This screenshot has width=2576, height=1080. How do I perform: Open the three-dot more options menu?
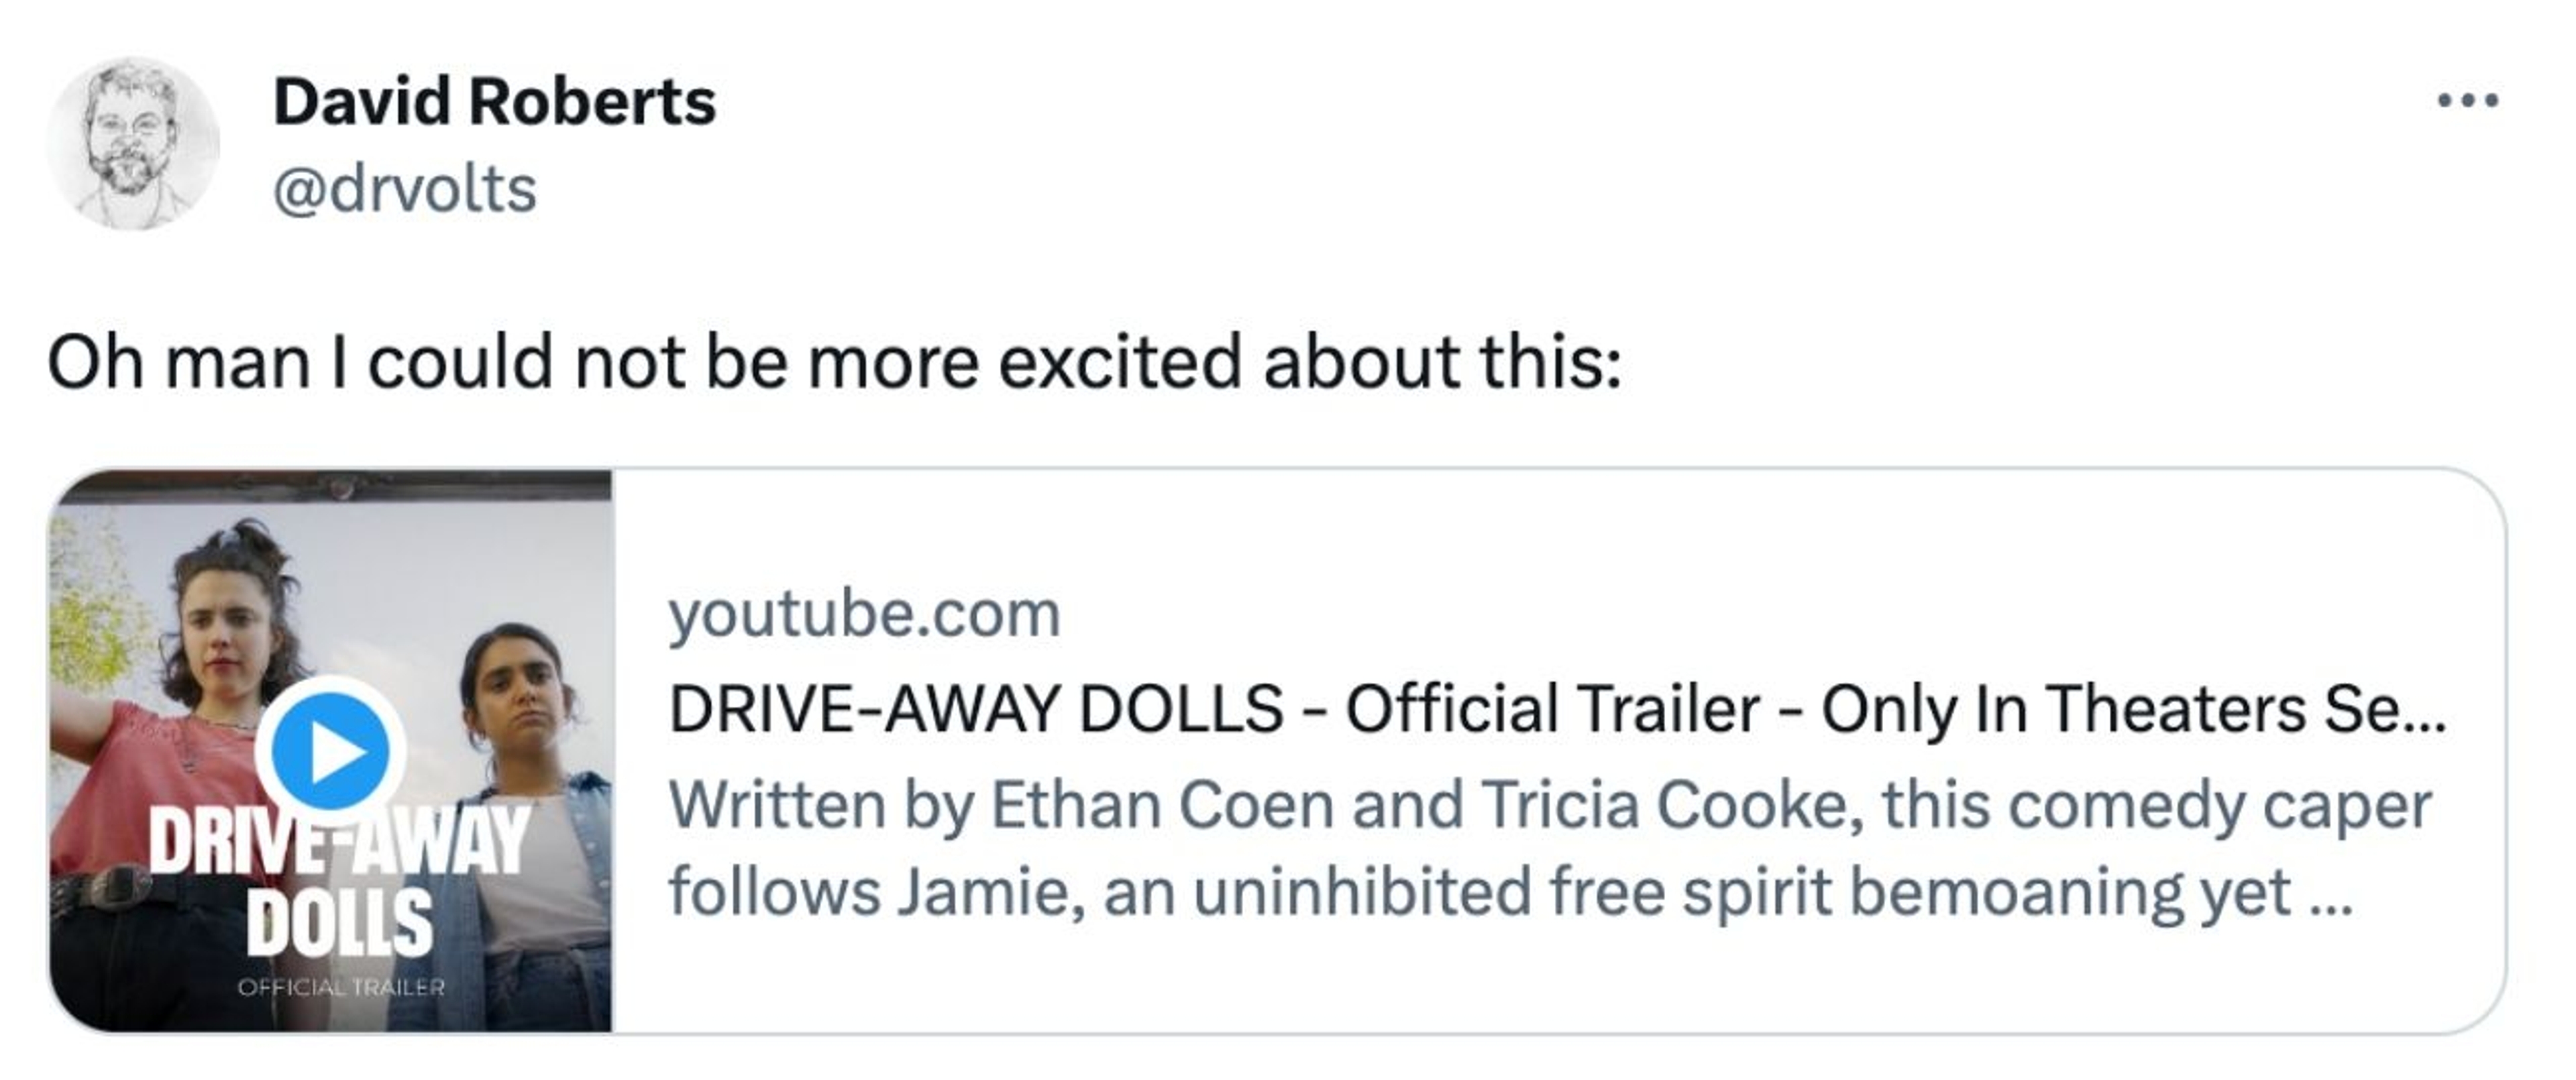[x=2468, y=101]
